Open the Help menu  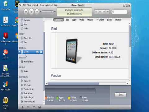pyautogui.click(x=56, y=5)
